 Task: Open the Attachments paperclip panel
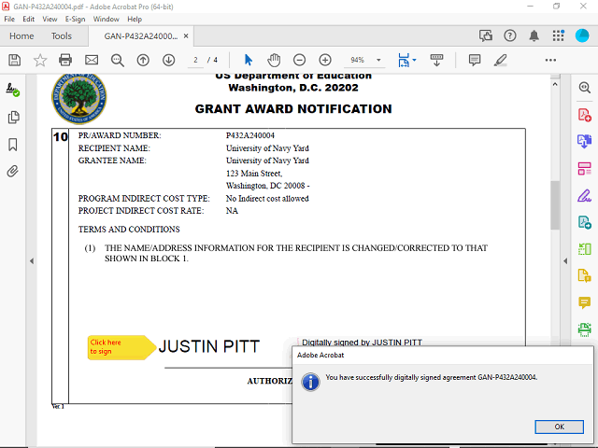pyautogui.click(x=13, y=172)
